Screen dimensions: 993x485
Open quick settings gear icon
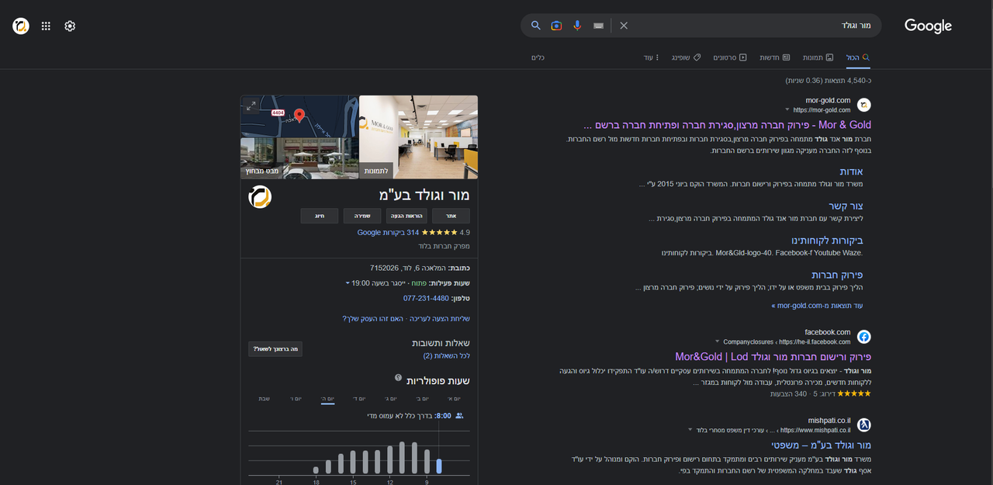(70, 26)
